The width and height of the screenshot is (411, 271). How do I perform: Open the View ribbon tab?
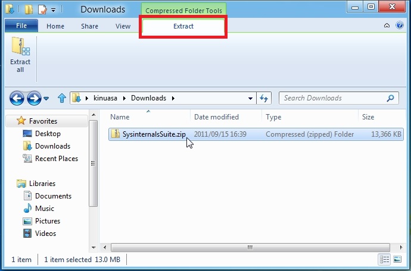coord(123,26)
